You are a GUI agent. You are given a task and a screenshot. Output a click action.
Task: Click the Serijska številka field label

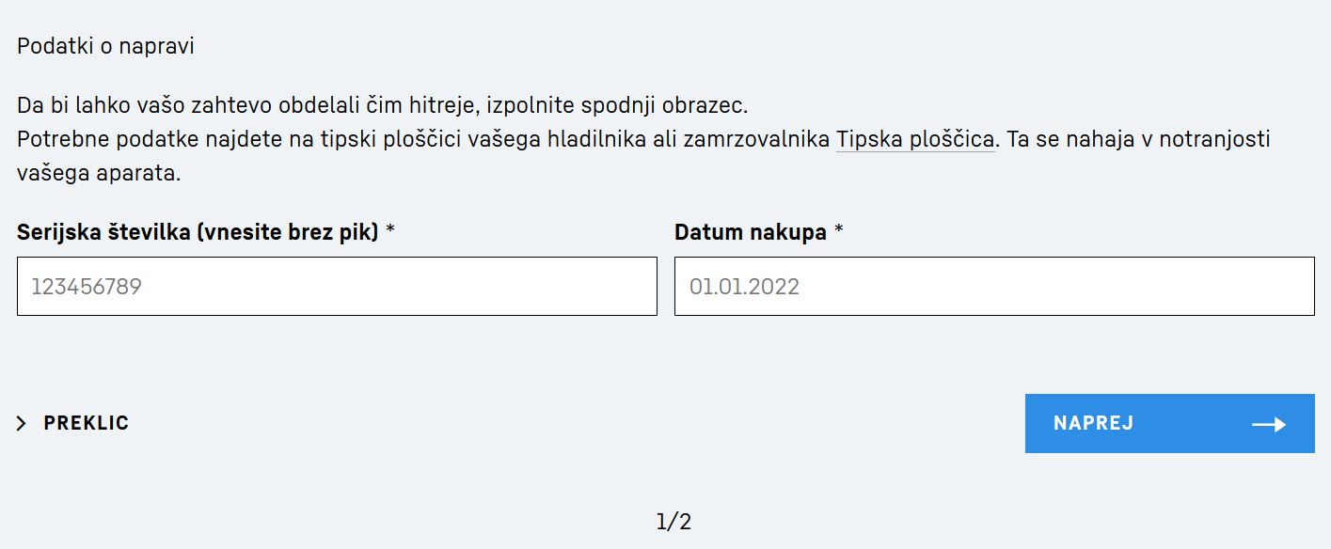point(103,232)
